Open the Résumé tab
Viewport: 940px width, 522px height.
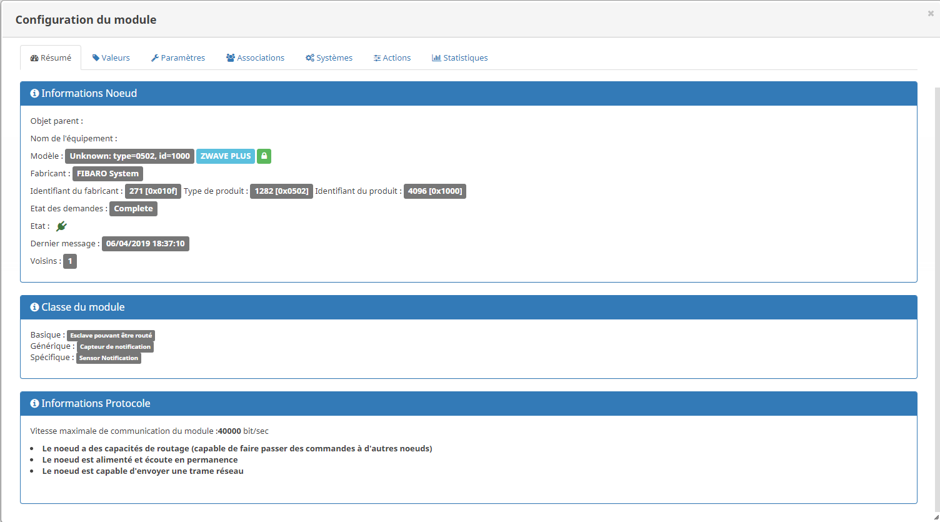click(x=51, y=58)
